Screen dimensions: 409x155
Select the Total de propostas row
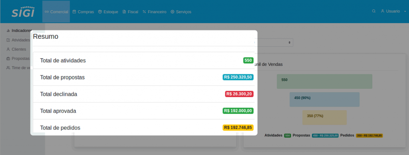[144, 77]
